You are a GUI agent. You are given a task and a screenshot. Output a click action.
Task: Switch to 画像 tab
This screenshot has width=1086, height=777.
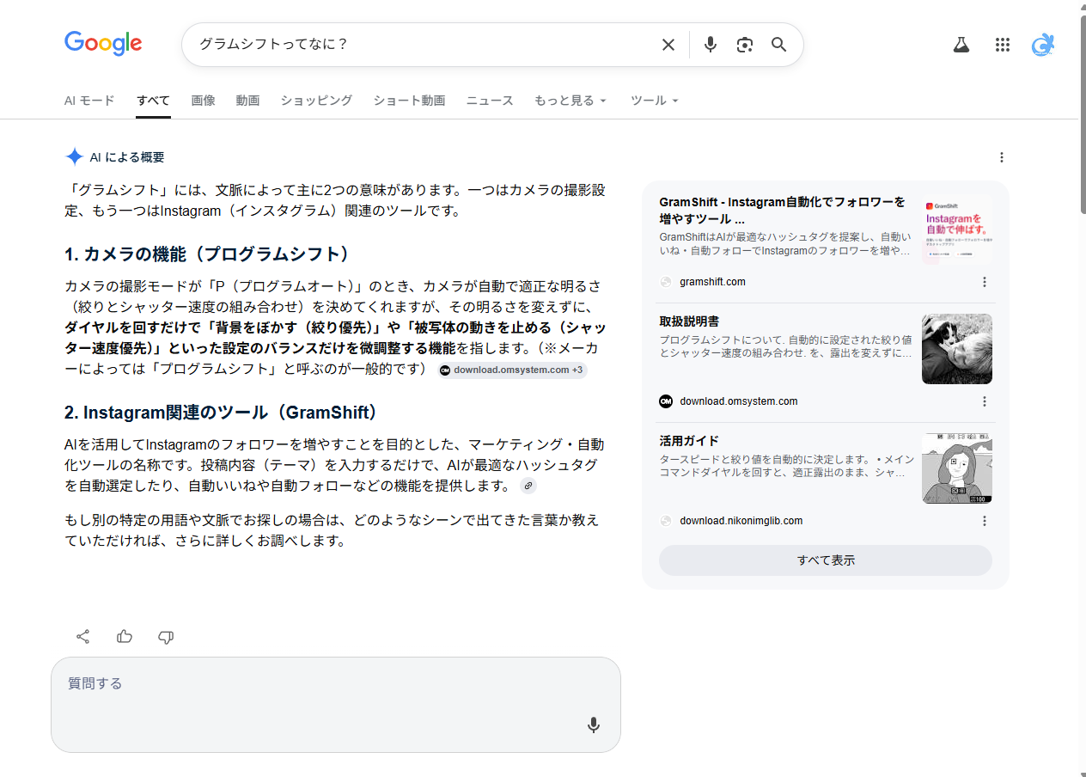coord(203,101)
